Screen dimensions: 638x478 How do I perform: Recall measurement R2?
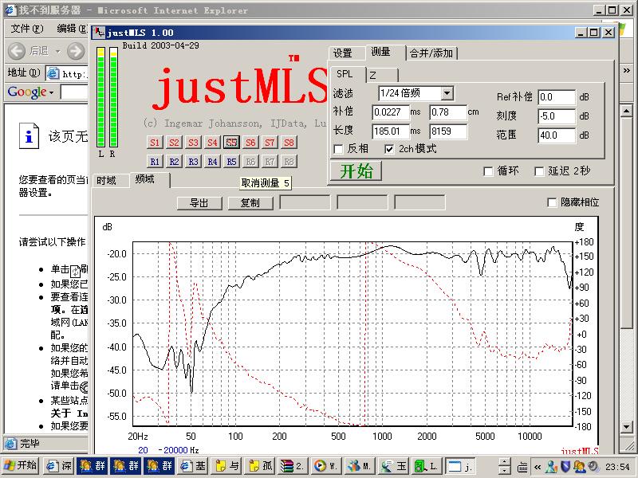pyautogui.click(x=174, y=162)
